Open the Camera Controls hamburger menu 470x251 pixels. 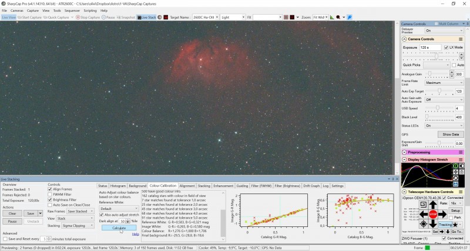(461, 39)
